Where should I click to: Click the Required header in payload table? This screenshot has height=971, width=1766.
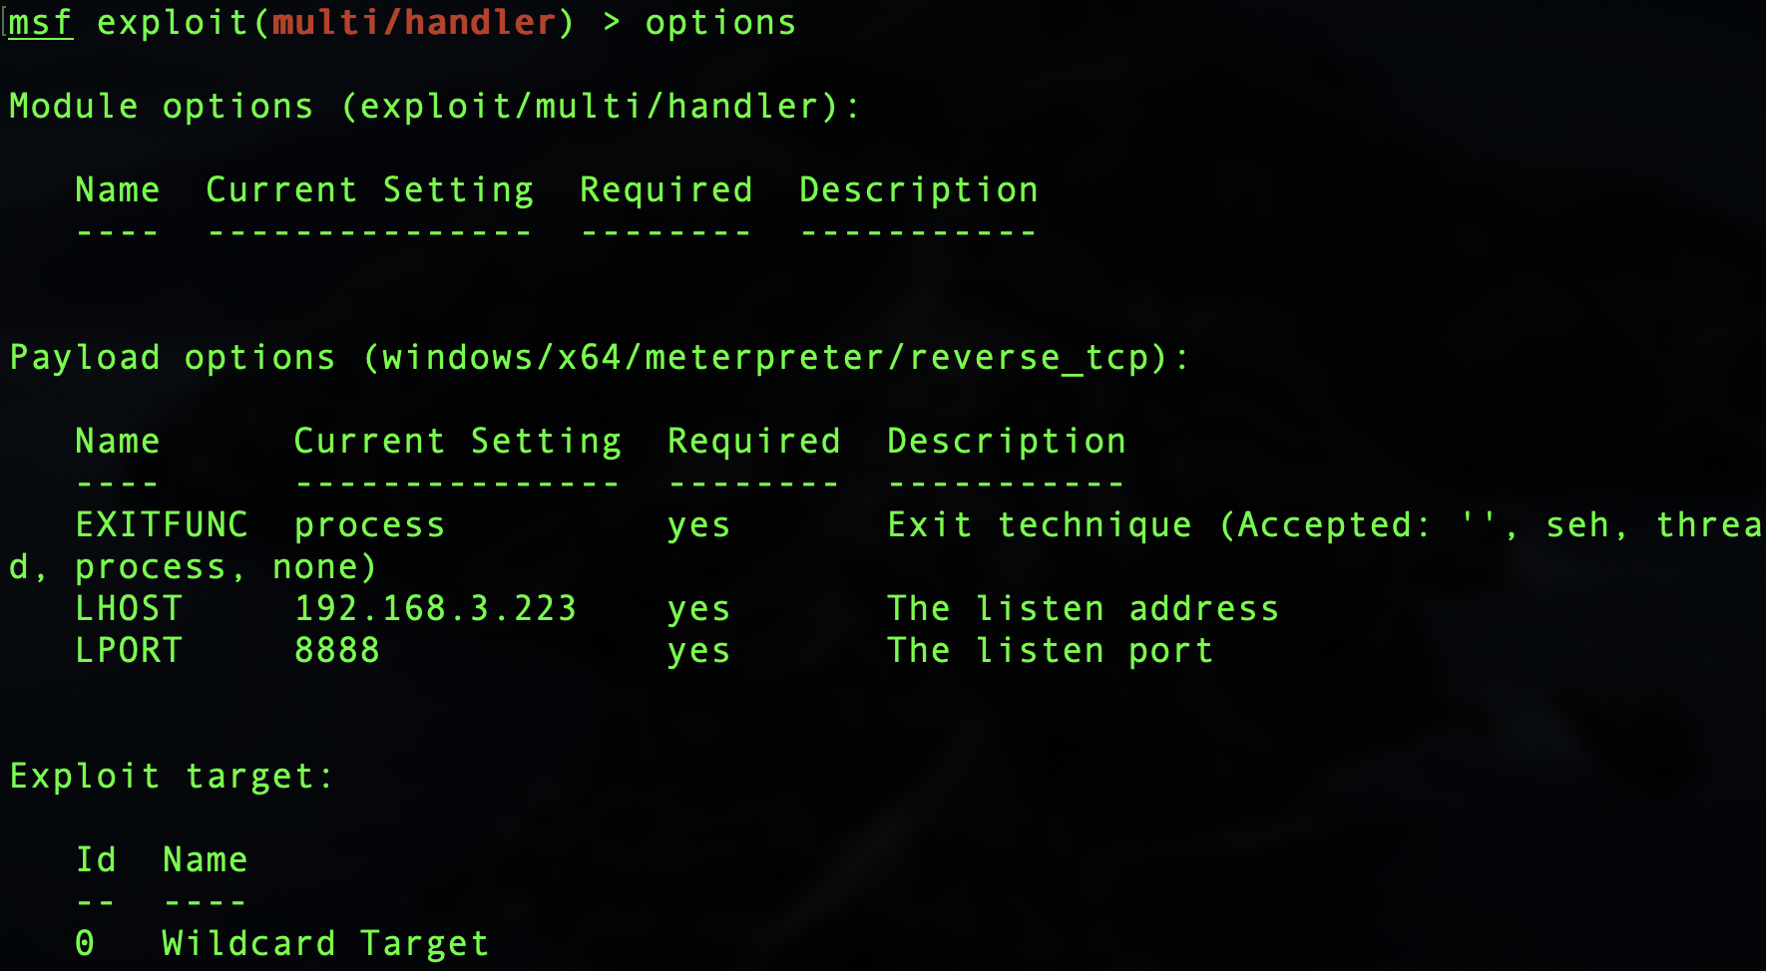click(x=753, y=442)
